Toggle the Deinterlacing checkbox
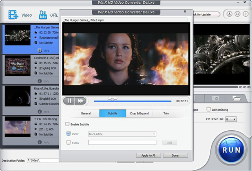Viewport: 252px width, 171px height. click(x=208, y=110)
